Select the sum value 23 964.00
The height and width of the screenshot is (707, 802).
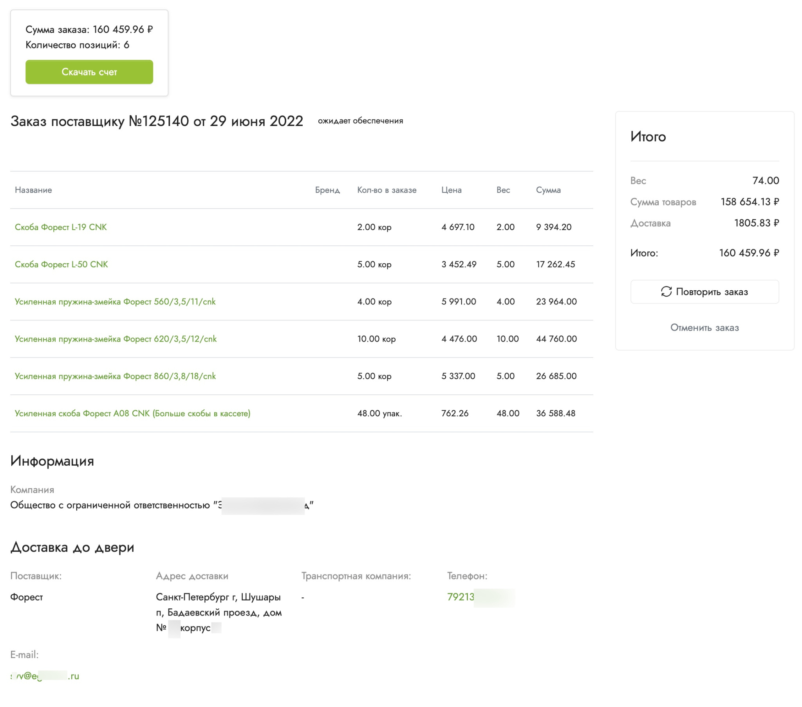[556, 302]
